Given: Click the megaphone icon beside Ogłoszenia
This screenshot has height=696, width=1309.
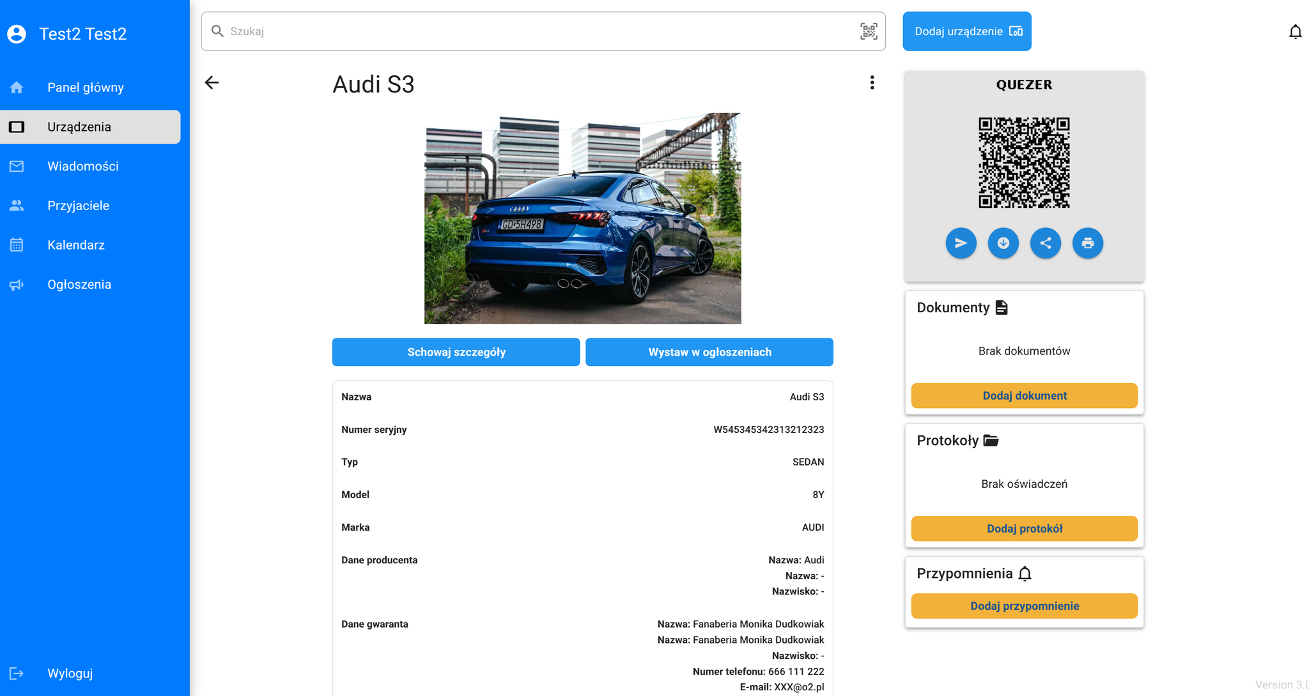Looking at the screenshot, I should pos(17,285).
